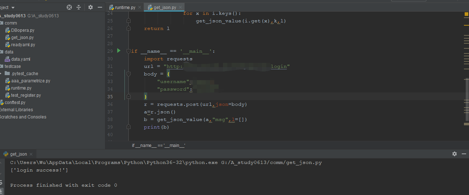
Task: Click the login URL link in line 31
Action: tap(227, 66)
